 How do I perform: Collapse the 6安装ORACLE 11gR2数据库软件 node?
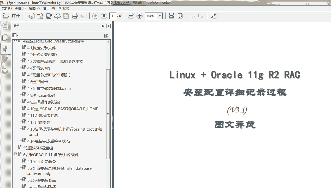click(15, 154)
